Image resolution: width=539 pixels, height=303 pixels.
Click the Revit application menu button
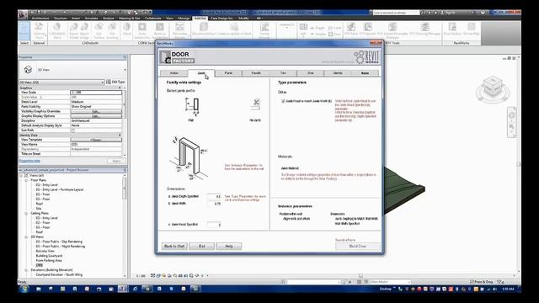pos(23,14)
